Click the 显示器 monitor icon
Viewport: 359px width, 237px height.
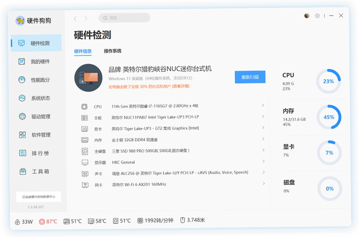tap(85, 163)
